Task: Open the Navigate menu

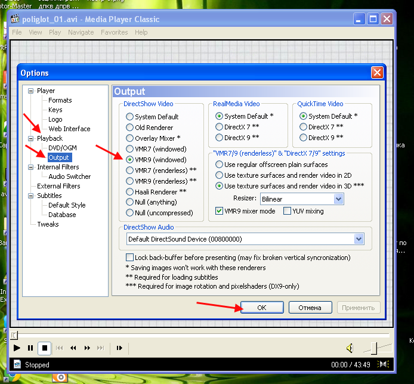Action: (x=81, y=32)
